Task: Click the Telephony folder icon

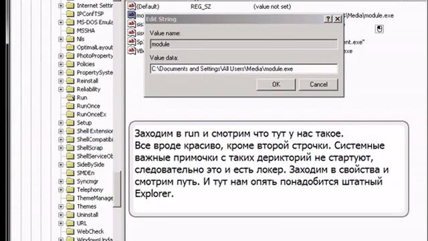Action: pyautogui.click(x=70, y=189)
